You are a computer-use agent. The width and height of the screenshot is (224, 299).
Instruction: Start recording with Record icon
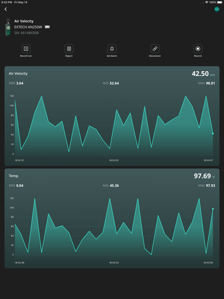pos(198,49)
